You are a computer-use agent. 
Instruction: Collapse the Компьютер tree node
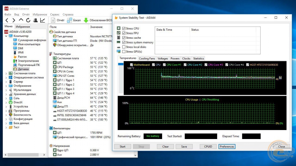6,36
